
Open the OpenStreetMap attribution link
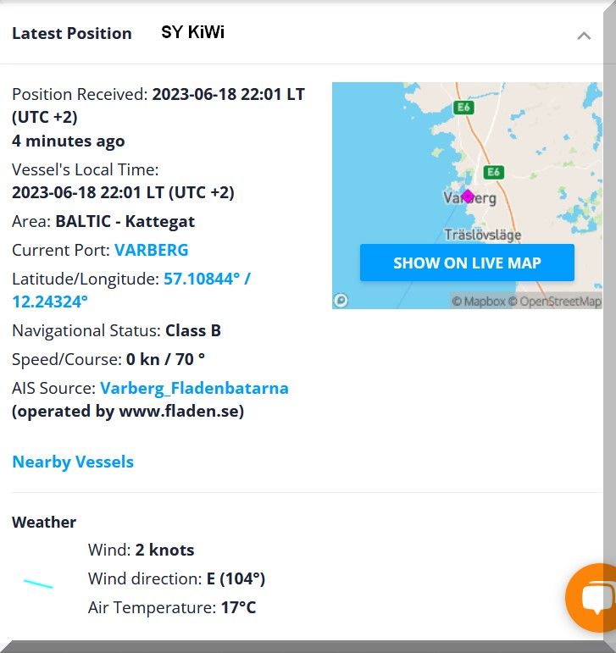pos(559,302)
